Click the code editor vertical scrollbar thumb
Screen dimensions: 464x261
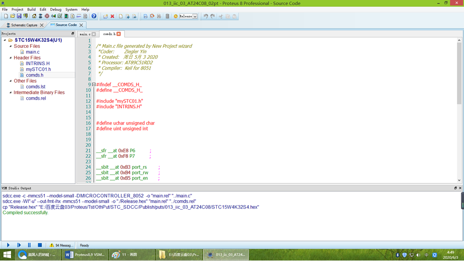point(459,73)
